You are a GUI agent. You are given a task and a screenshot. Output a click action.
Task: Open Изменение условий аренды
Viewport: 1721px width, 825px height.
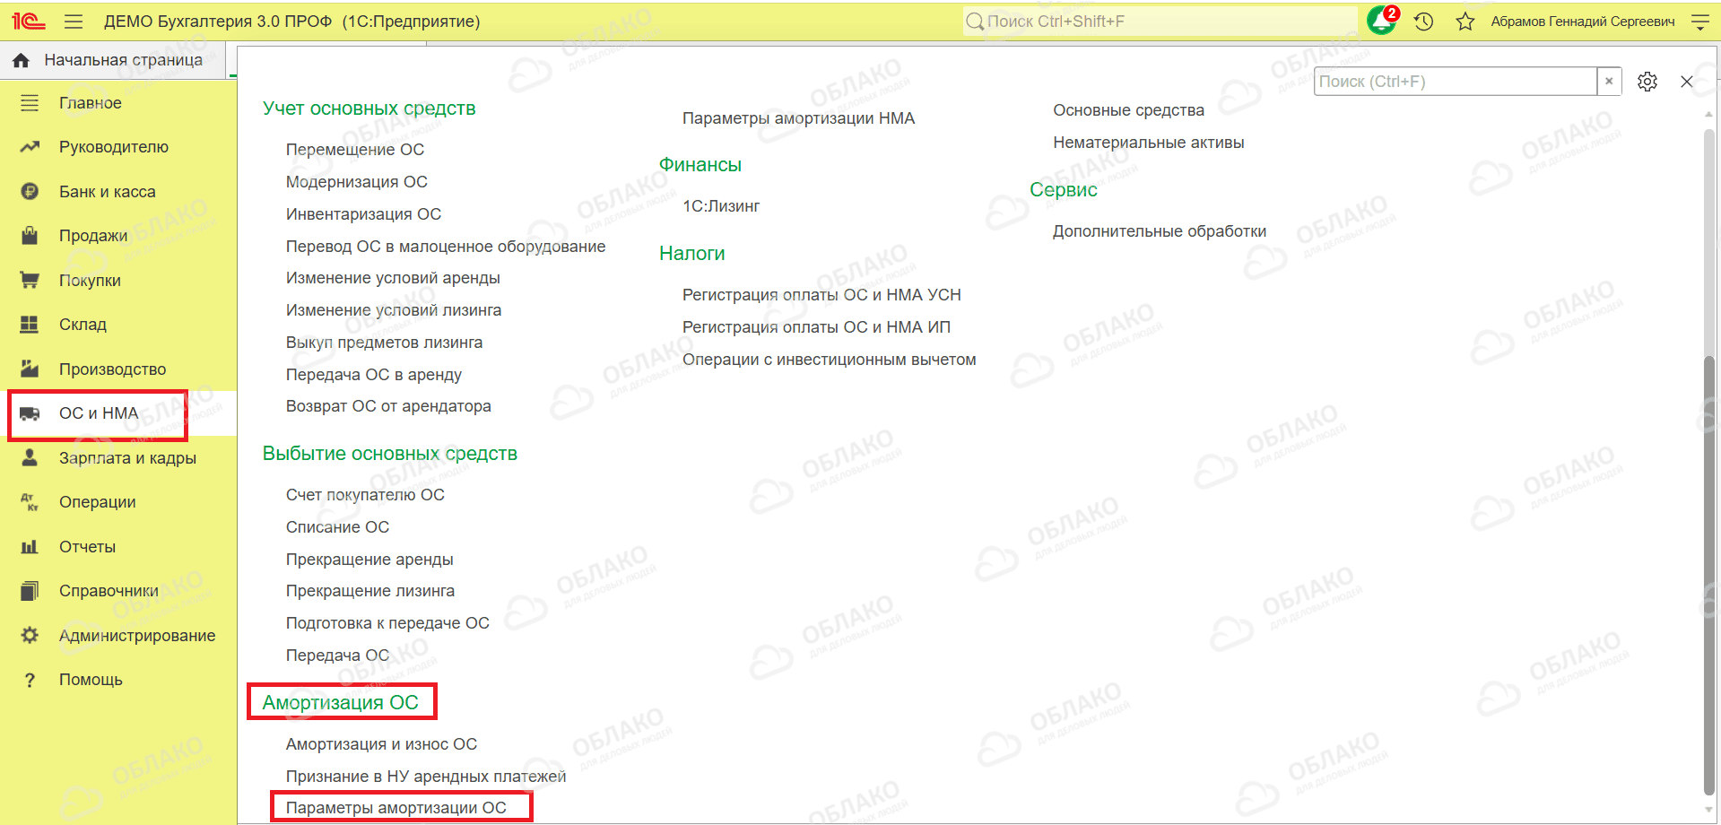[393, 278]
